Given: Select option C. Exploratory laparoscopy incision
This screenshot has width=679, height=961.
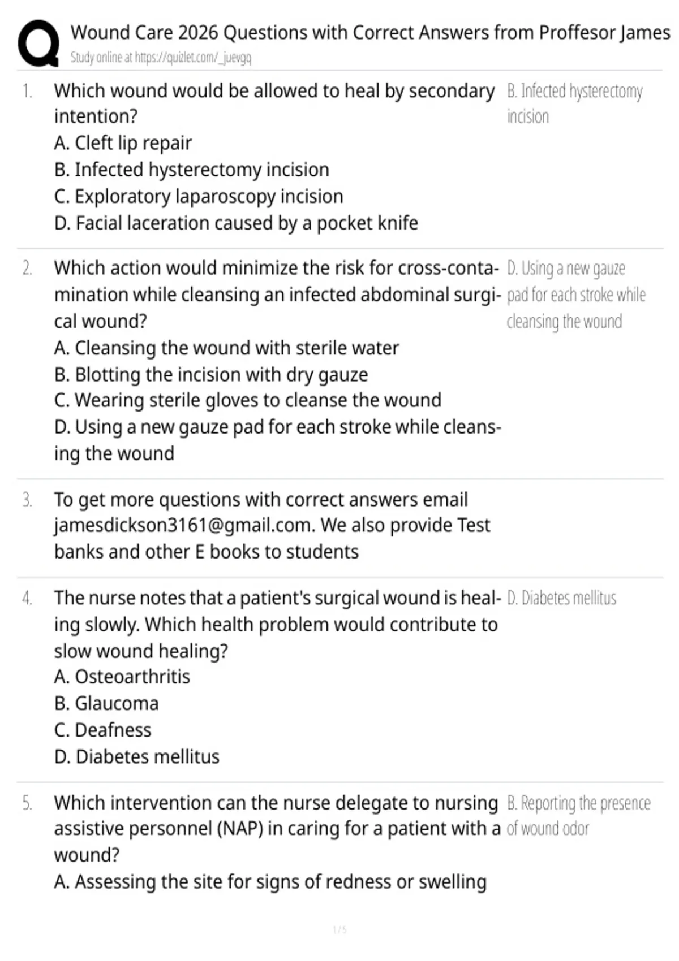Looking at the screenshot, I should [199, 196].
